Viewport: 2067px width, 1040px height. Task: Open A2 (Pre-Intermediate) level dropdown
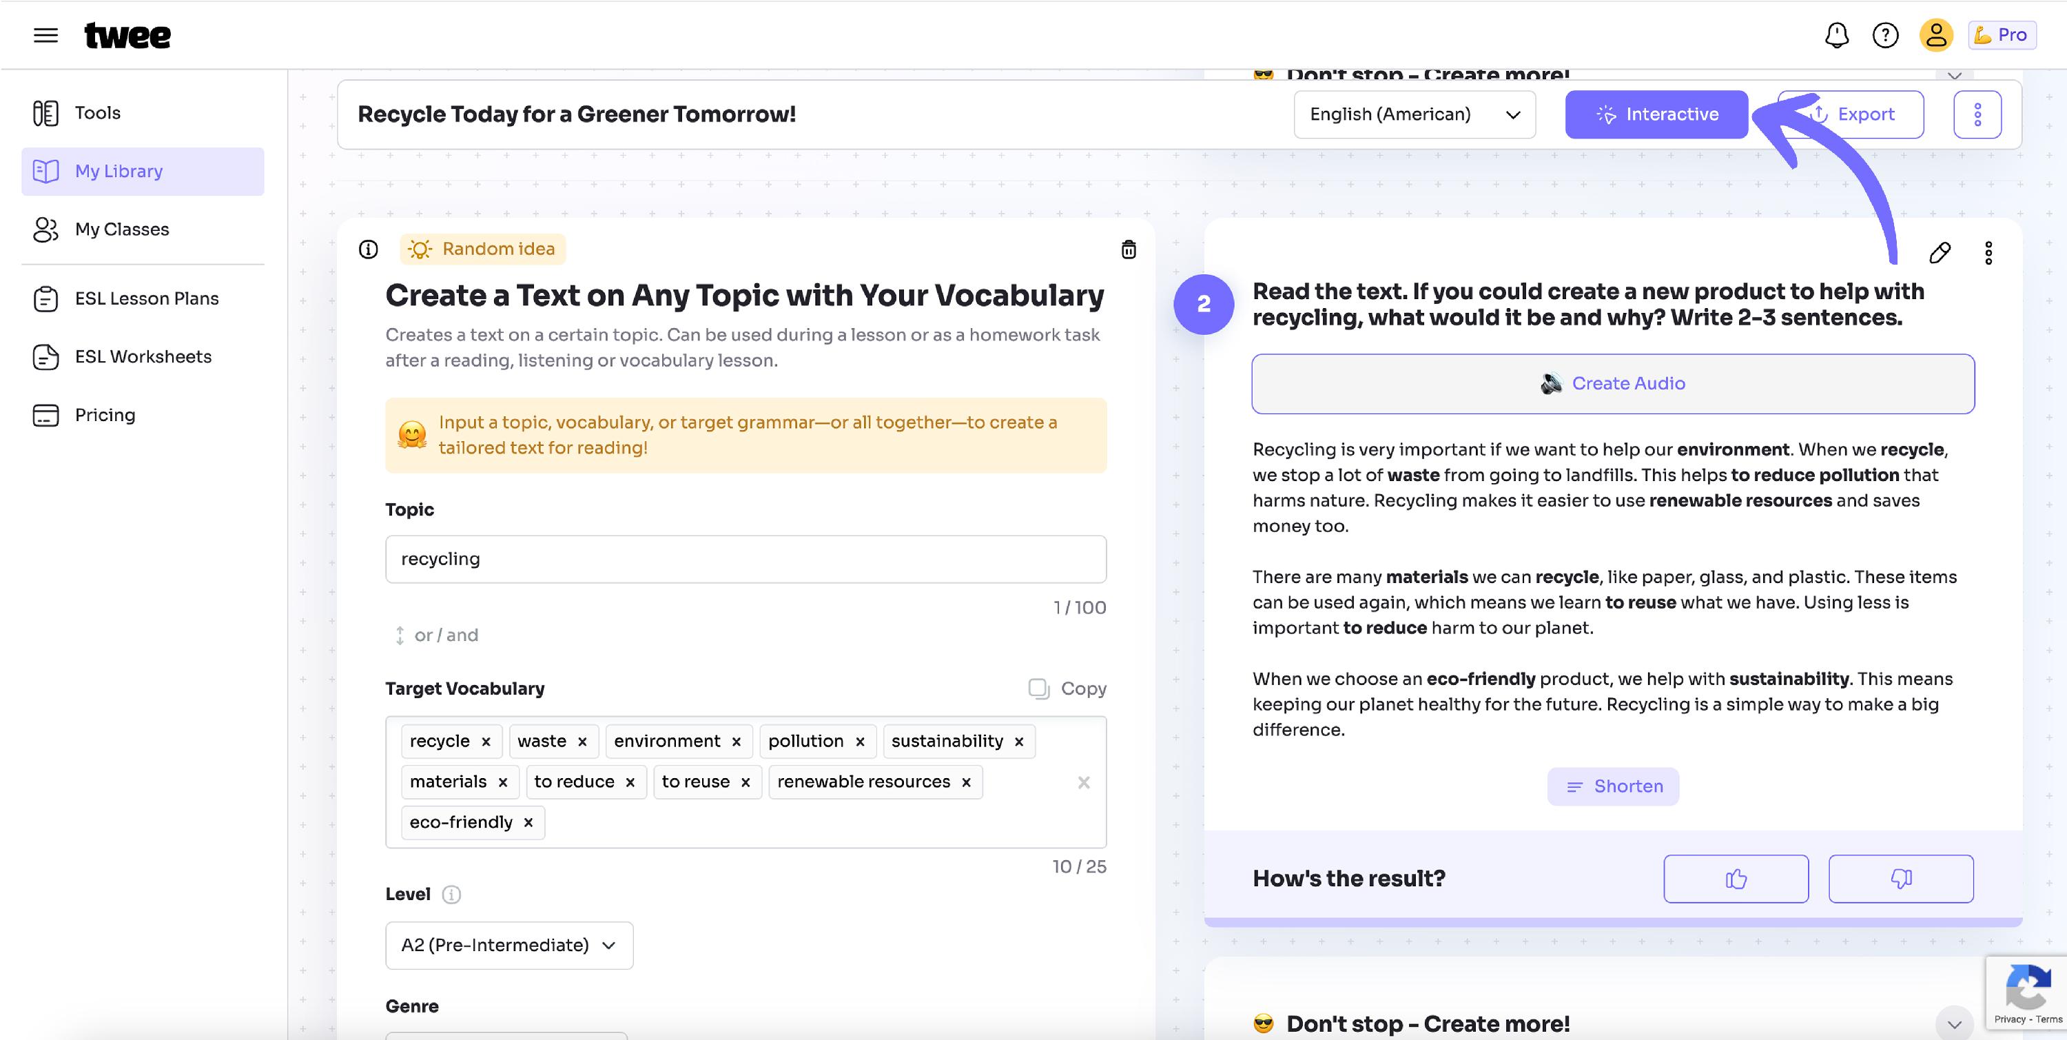click(x=510, y=946)
